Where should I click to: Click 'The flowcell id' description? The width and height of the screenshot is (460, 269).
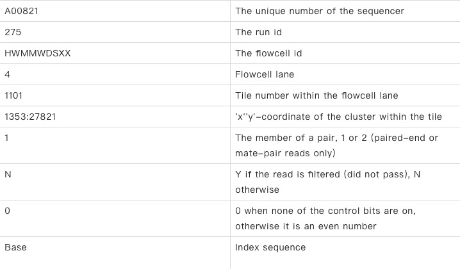[x=268, y=53]
